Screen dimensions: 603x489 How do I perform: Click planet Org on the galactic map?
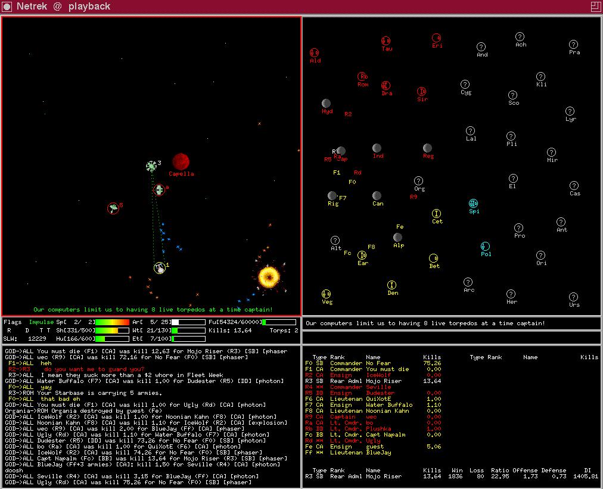(x=418, y=180)
